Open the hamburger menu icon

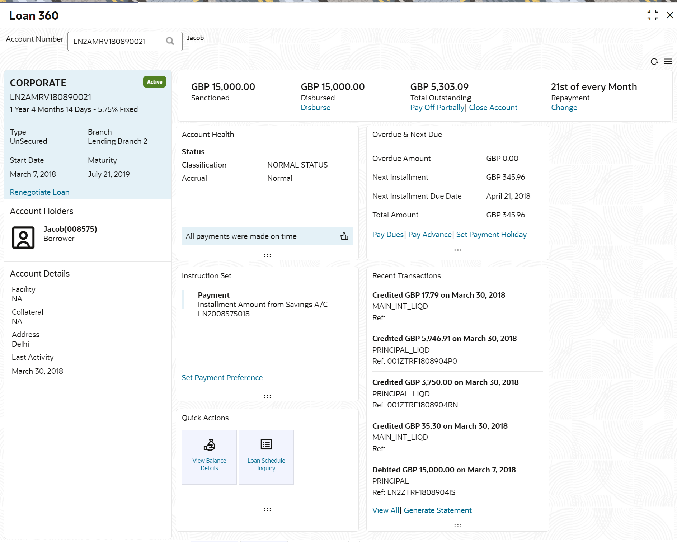668,62
